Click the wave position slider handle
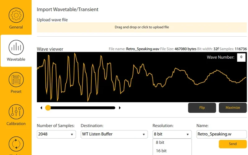 (48, 108)
